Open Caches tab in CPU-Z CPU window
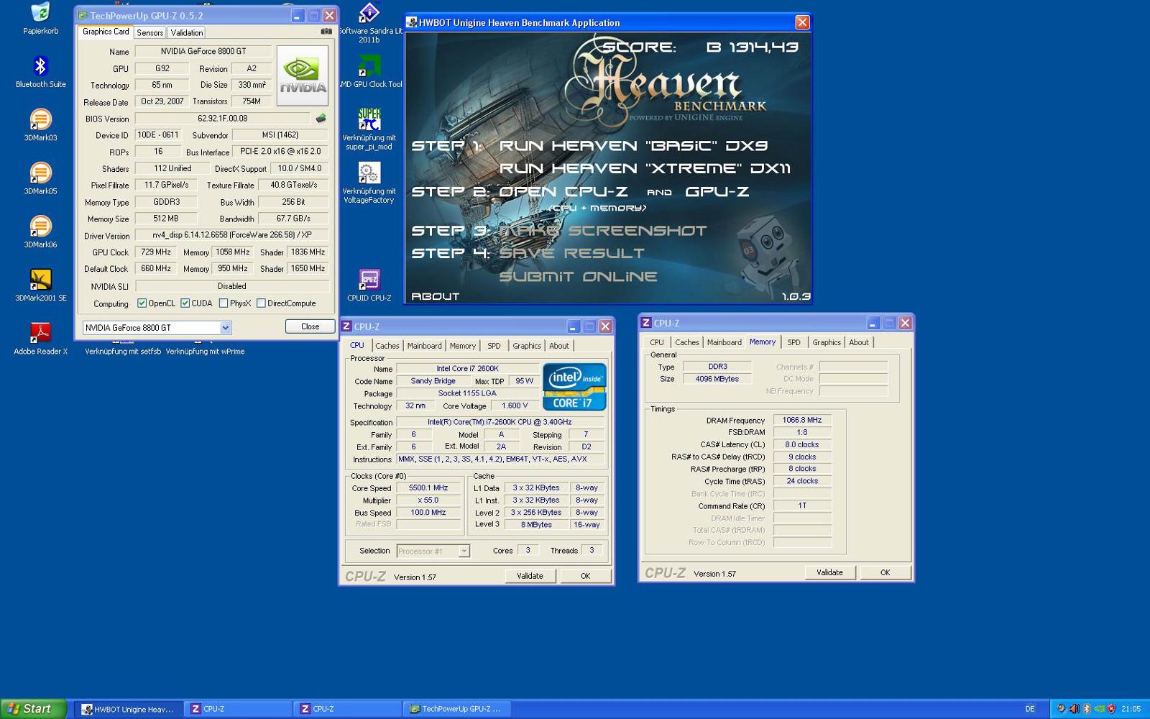Screen dimensions: 1150x719 [387, 346]
